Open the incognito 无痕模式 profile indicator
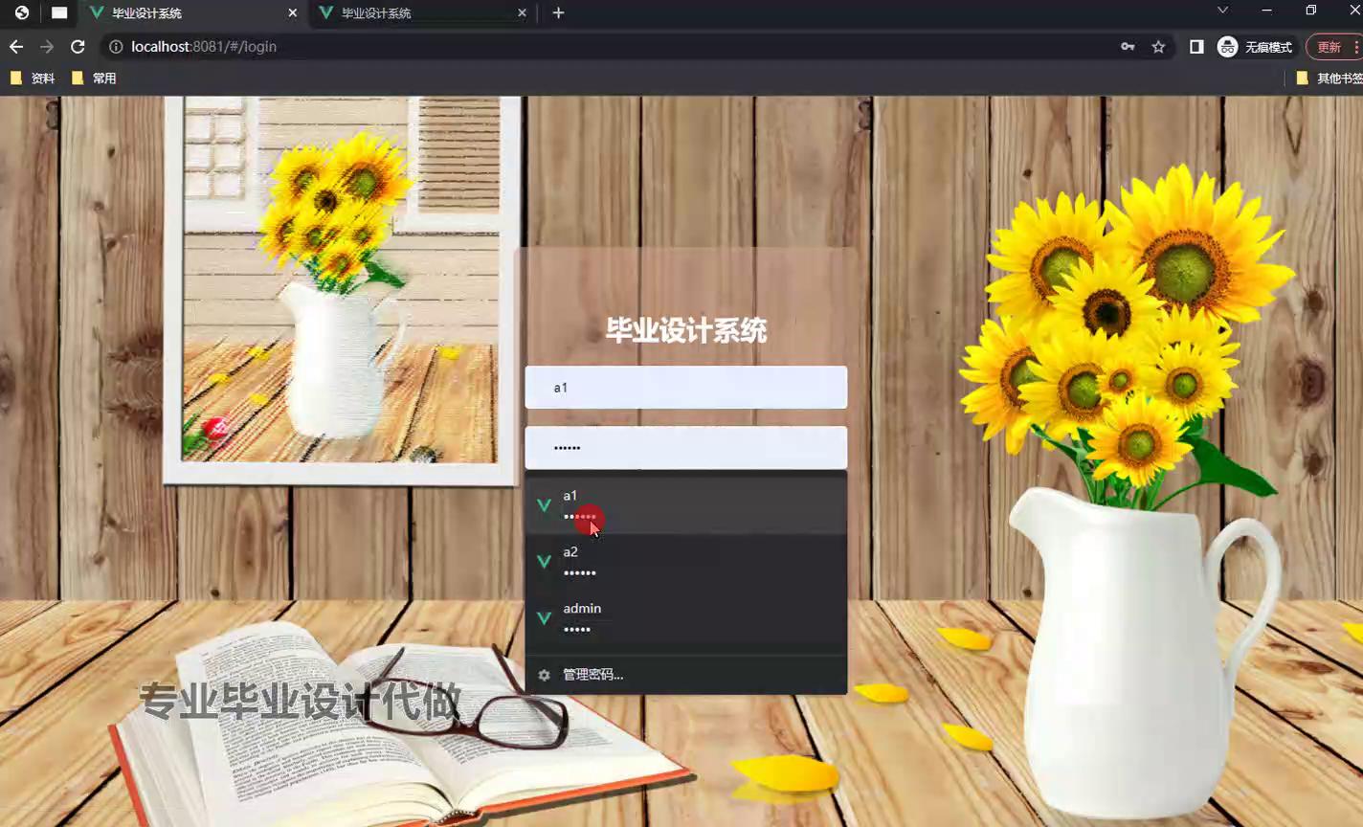The image size is (1363, 827). tap(1255, 47)
